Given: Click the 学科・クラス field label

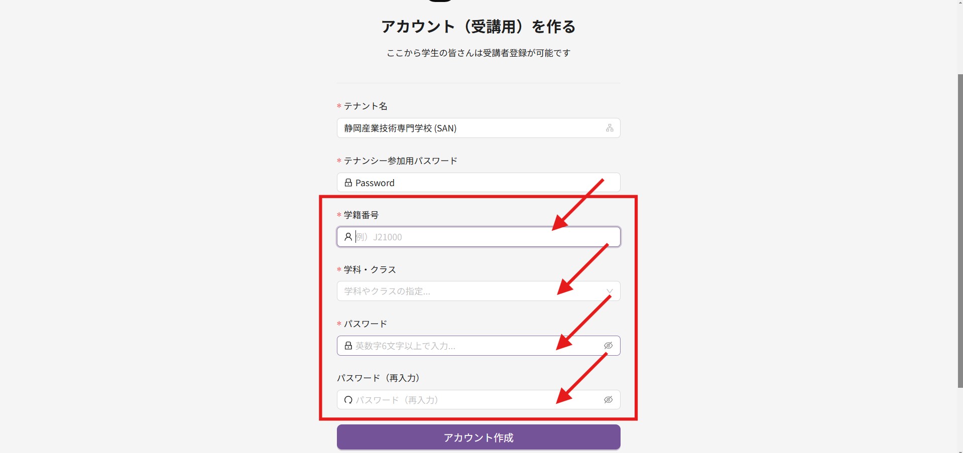Looking at the screenshot, I should (x=370, y=269).
